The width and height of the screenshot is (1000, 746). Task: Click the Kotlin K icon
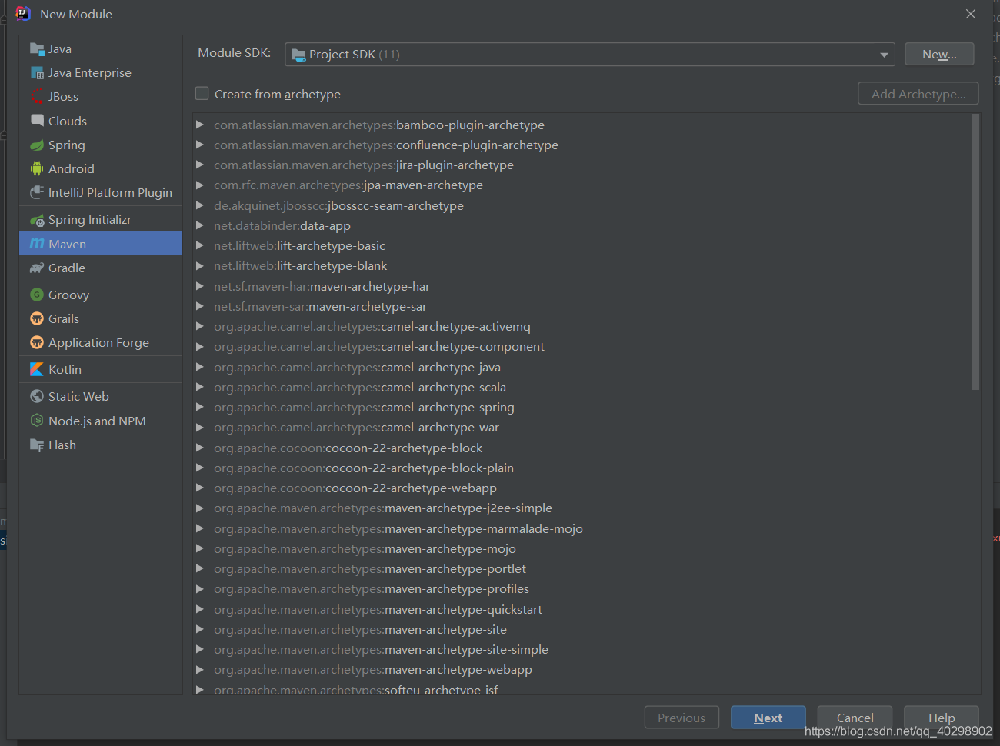pos(36,369)
